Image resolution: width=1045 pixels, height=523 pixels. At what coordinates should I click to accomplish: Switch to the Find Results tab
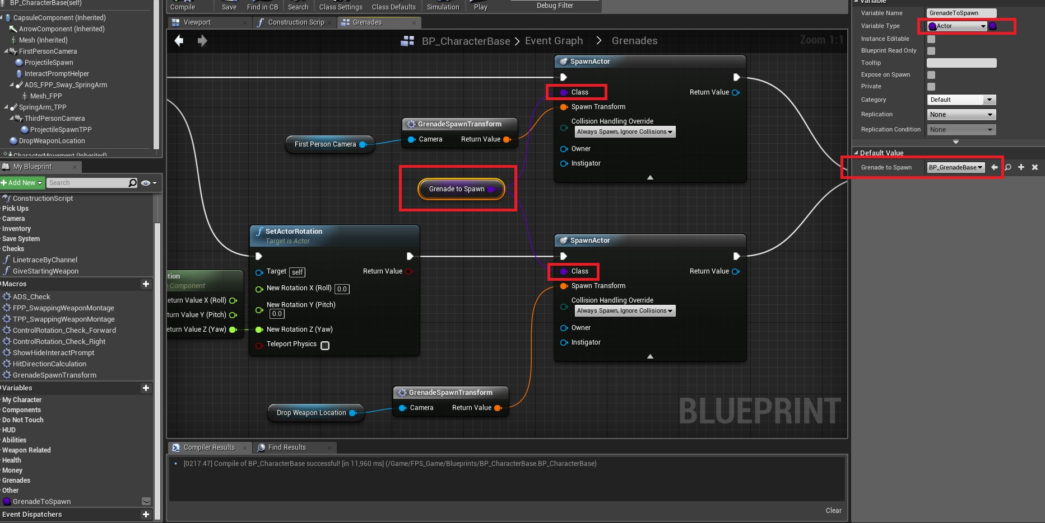pos(286,447)
